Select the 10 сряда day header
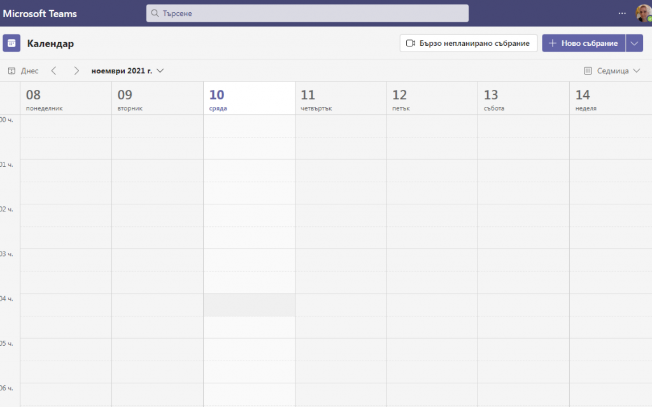This screenshot has width=652, height=407. point(249,99)
